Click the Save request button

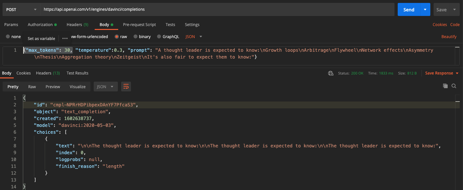coord(441,9)
